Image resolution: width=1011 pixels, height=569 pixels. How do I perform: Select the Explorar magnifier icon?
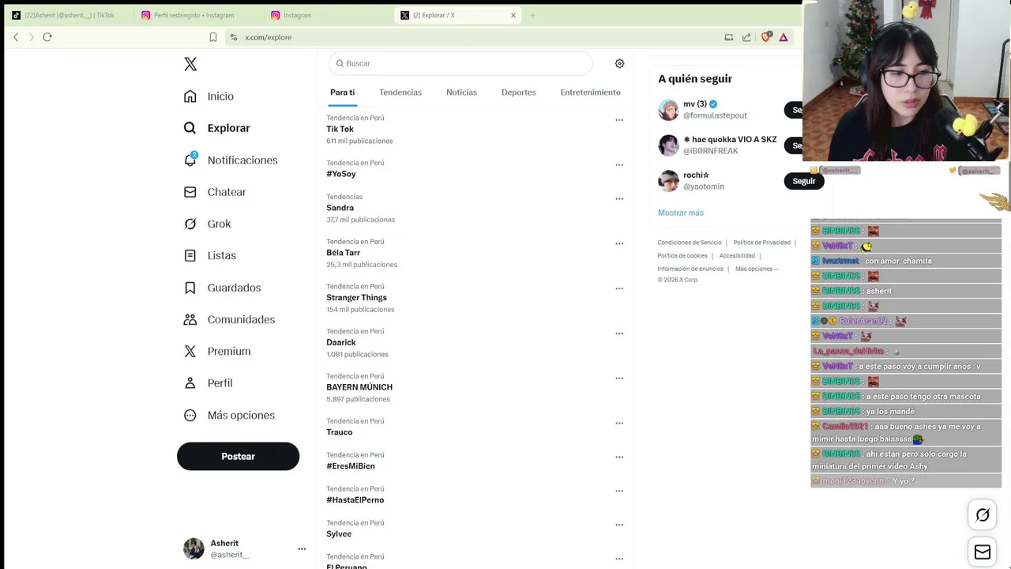[x=190, y=128]
